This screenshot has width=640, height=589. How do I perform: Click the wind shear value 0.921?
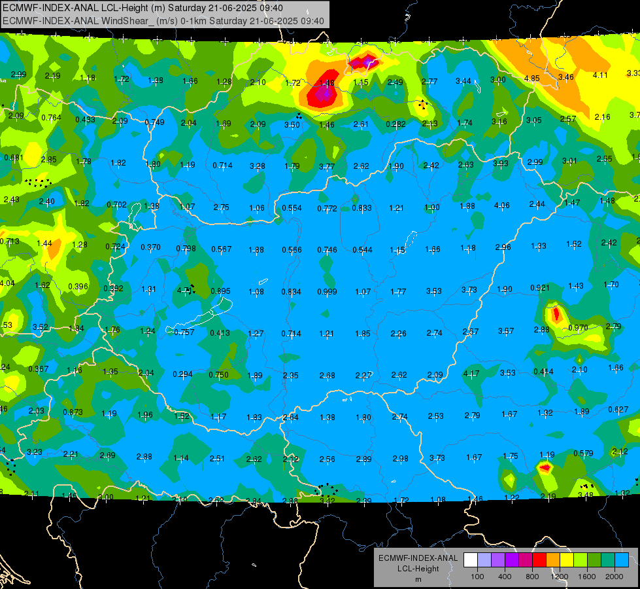539,288
